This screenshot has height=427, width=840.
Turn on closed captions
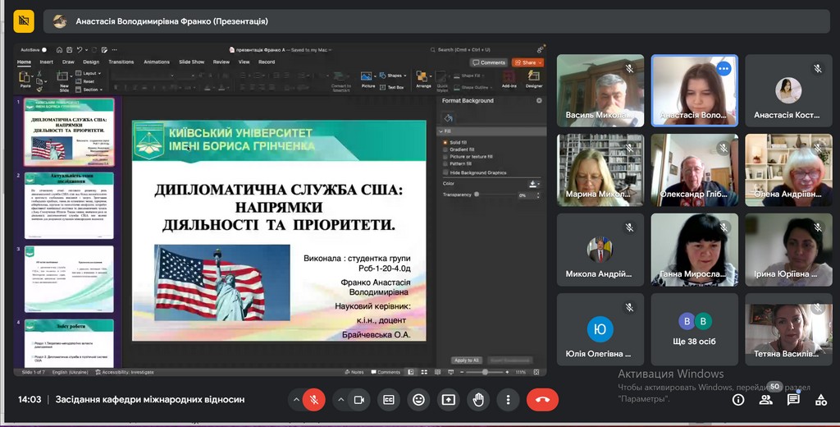tap(389, 400)
